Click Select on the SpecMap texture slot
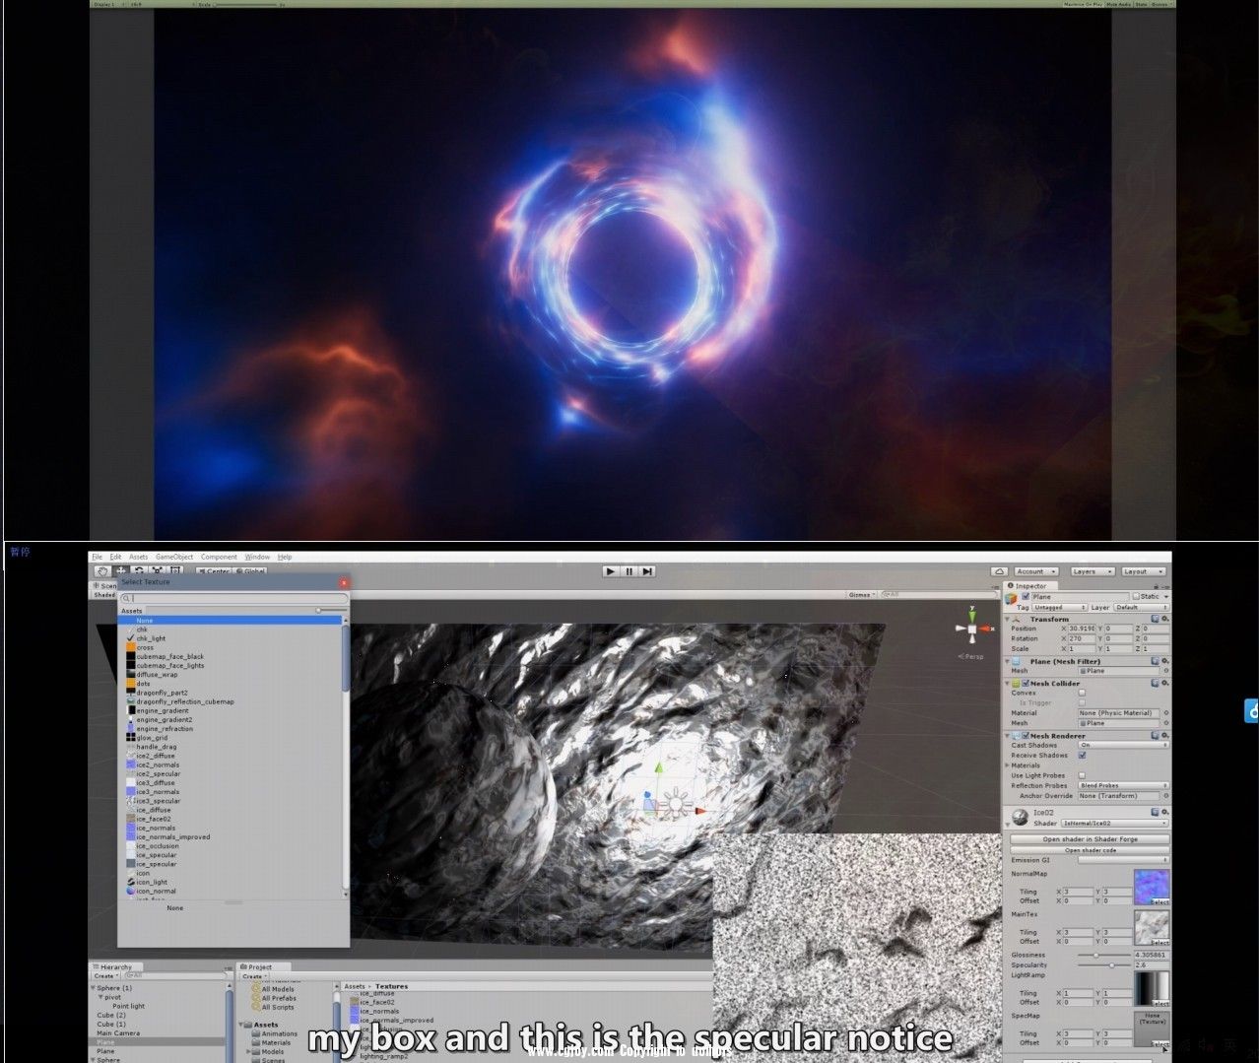Screen dimensions: 1259x1063 (1160, 1044)
